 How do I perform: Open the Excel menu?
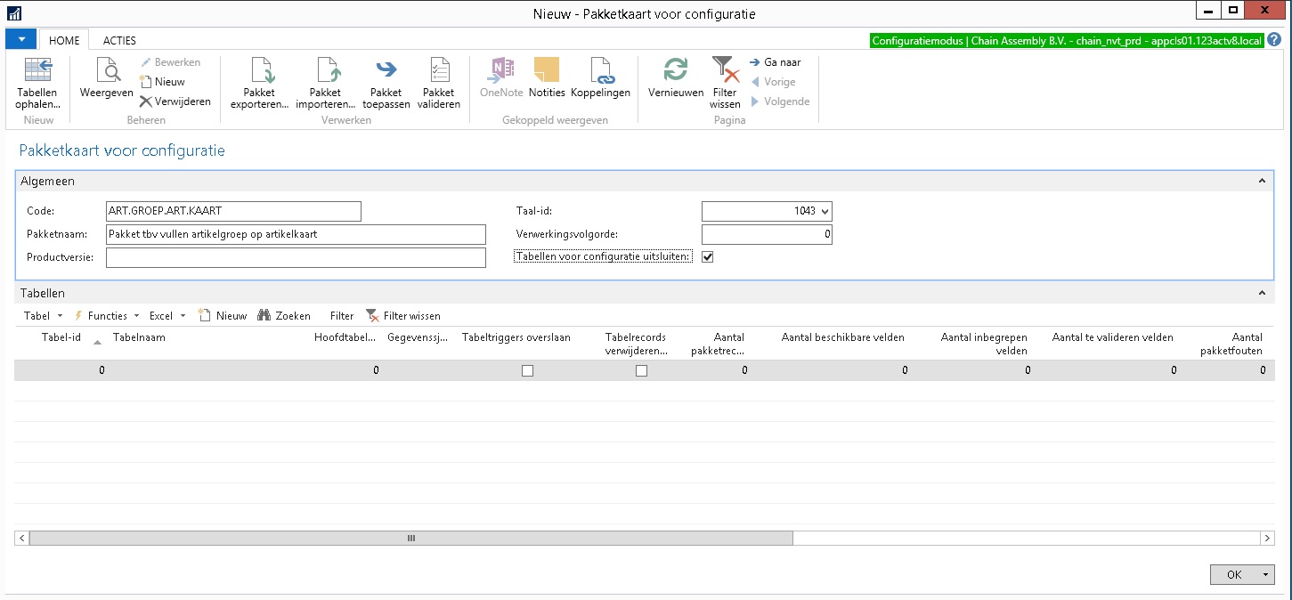tap(167, 316)
